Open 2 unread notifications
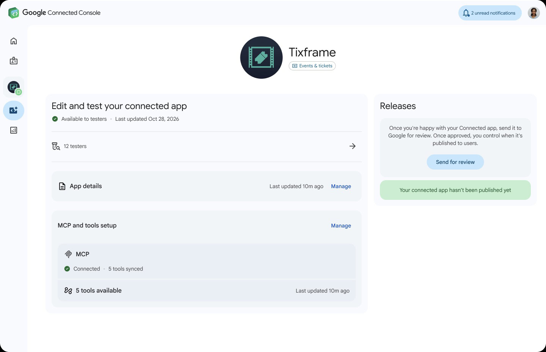The height and width of the screenshot is (352, 546). (x=490, y=13)
